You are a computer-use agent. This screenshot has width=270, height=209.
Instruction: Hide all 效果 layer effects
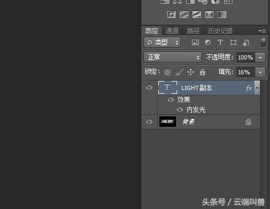(171, 99)
